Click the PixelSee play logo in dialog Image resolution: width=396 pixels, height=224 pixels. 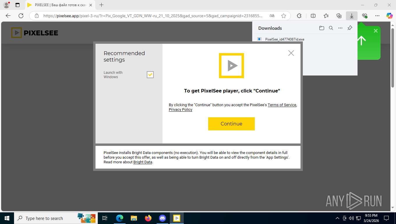(231, 66)
